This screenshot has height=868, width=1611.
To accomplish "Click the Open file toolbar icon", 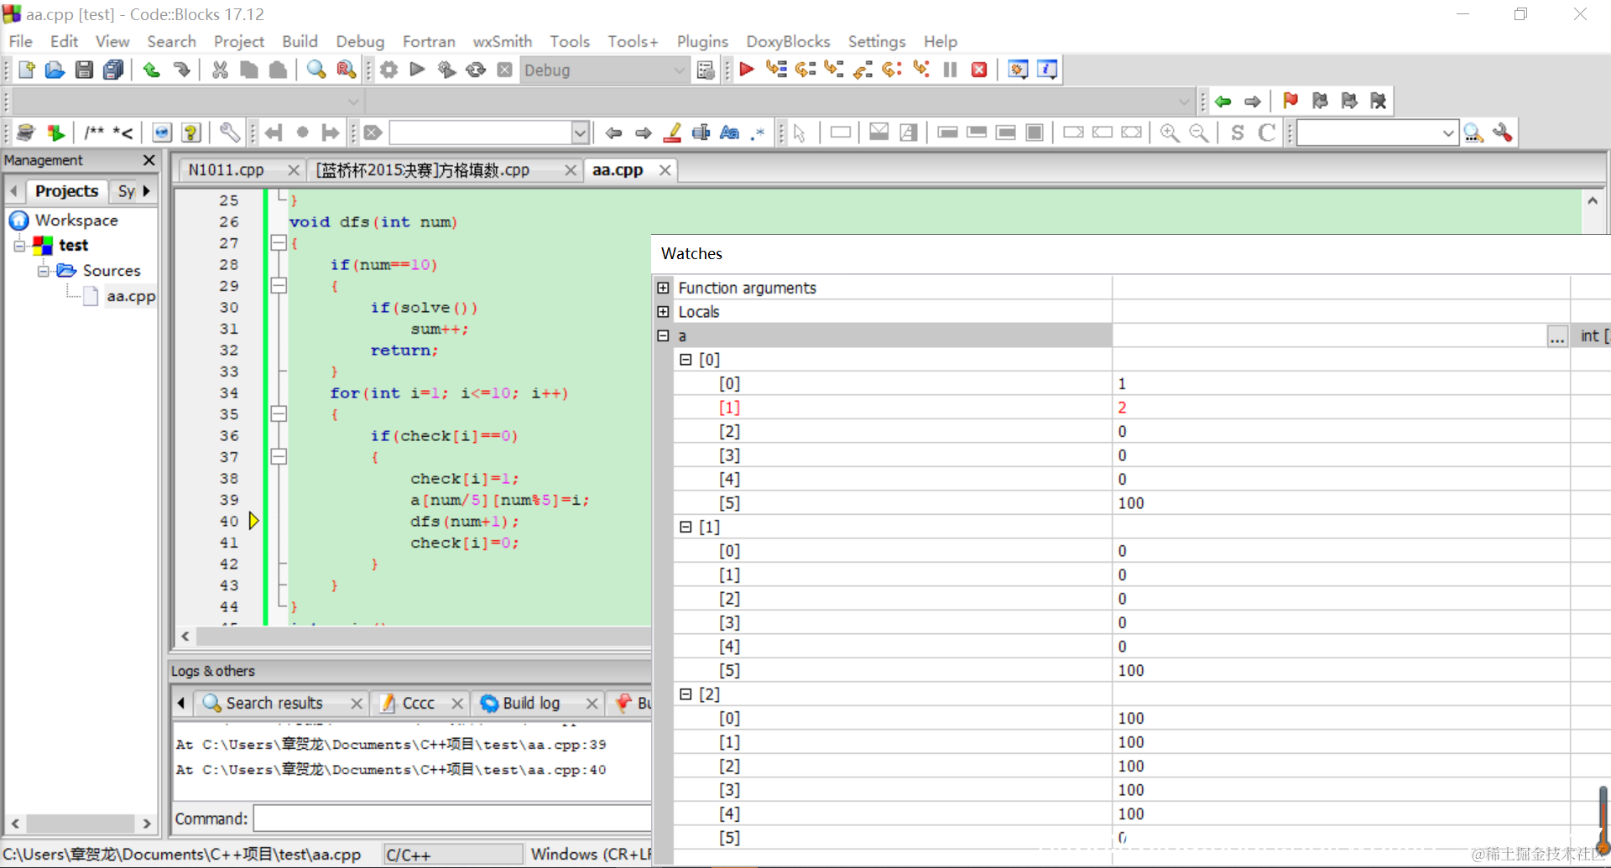I will coord(55,70).
